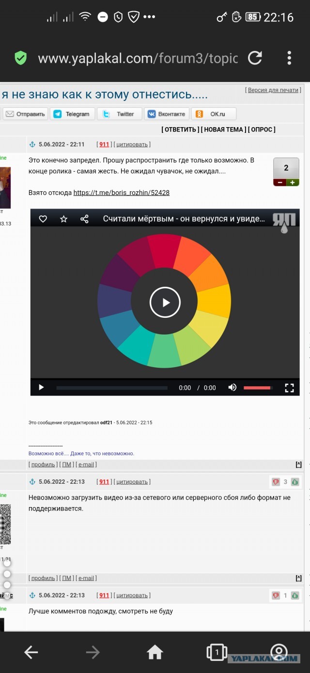Jump to top via second post's arrow icon

point(298,578)
